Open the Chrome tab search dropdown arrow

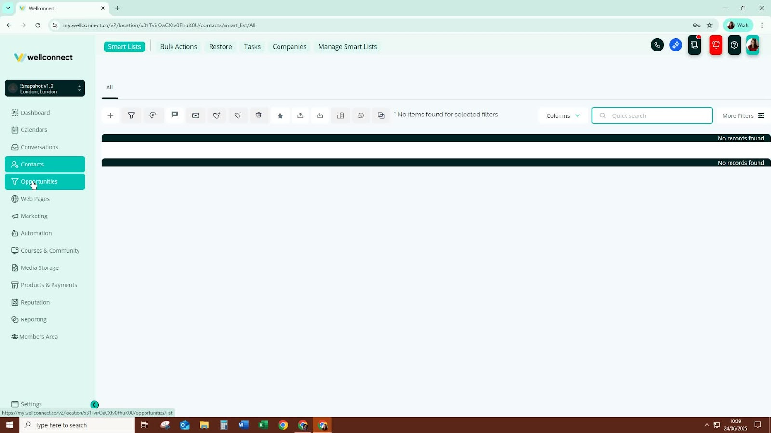[x=8, y=8]
